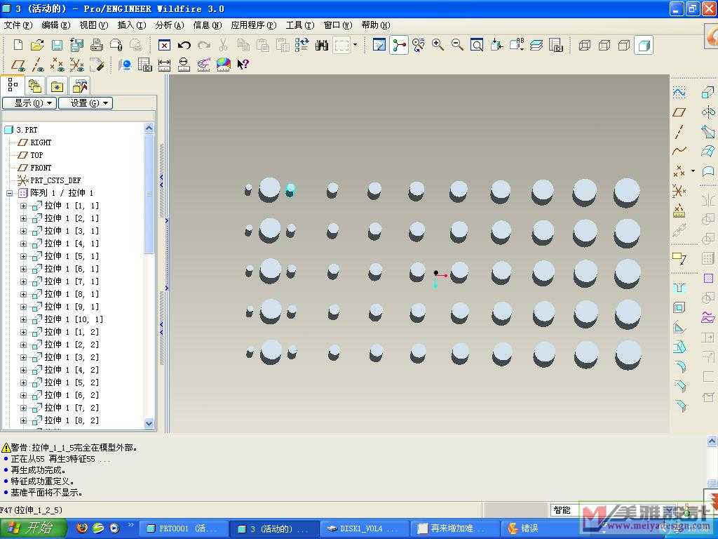Switch to wireframe display mode
Viewport: 718px width, 539px height.
[585, 45]
